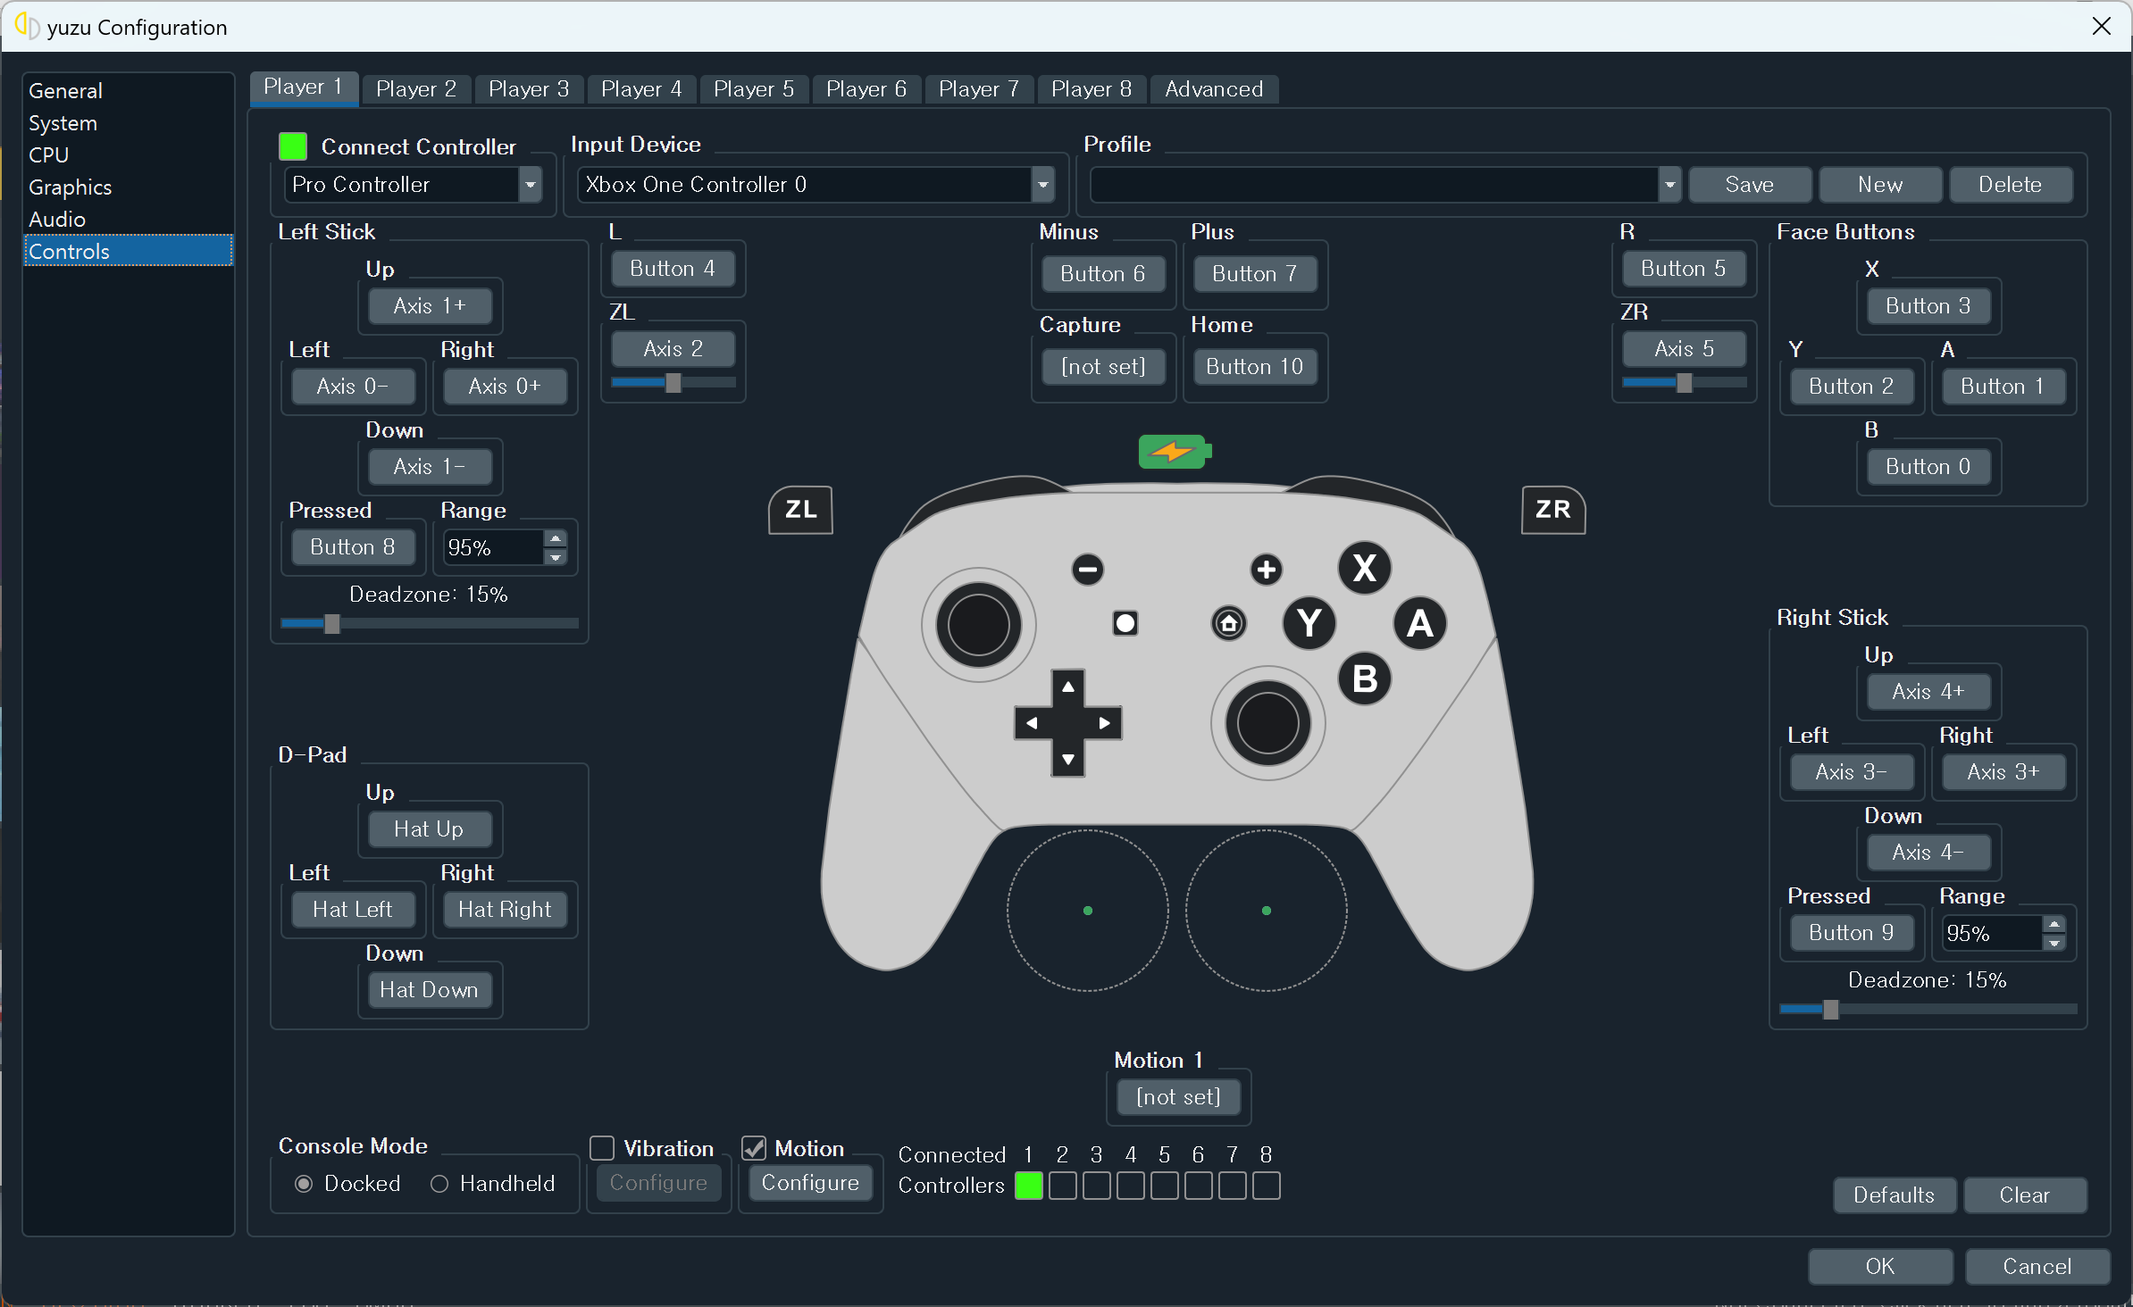The width and height of the screenshot is (2133, 1307).
Task: Click the plus button on controller image
Action: point(1266,569)
